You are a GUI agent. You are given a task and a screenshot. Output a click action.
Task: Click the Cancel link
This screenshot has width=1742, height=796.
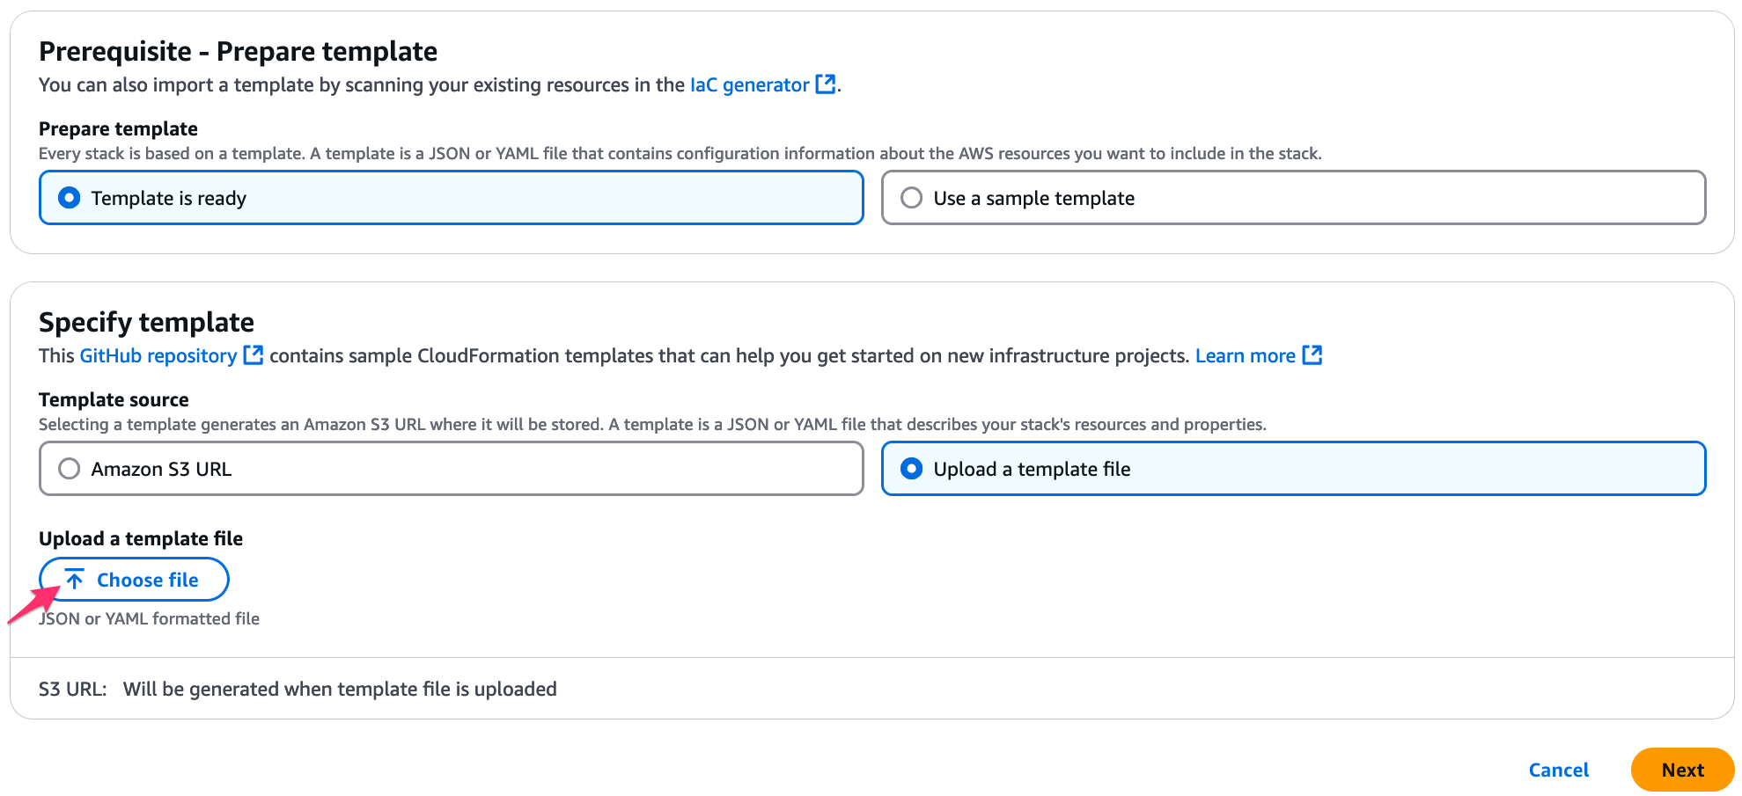(1558, 769)
